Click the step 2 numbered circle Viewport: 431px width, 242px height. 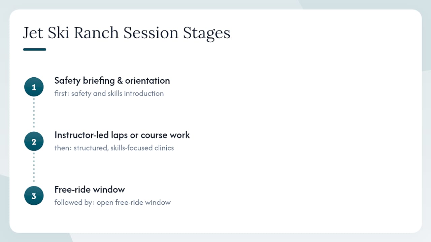[x=34, y=142]
